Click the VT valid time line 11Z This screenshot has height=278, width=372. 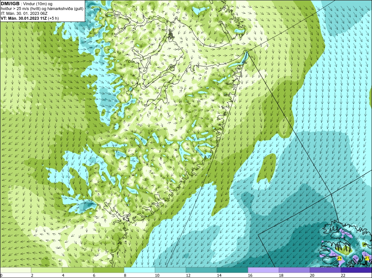[30, 18]
